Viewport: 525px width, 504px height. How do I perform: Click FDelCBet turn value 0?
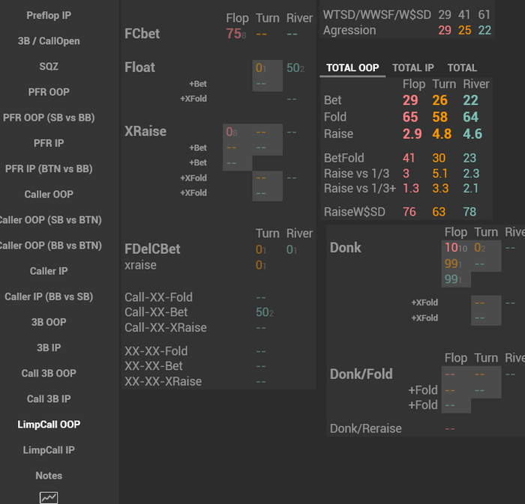coord(259,249)
